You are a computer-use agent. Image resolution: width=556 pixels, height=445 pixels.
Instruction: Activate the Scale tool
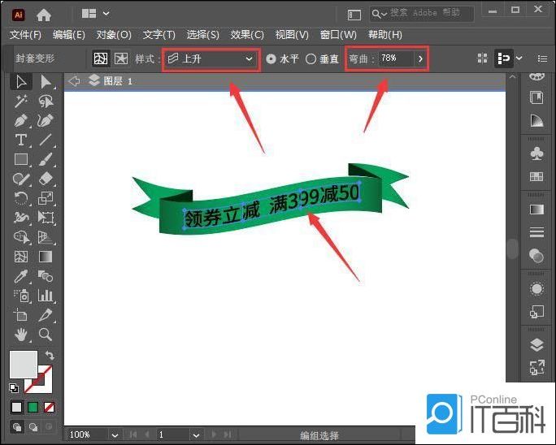point(46,198)
